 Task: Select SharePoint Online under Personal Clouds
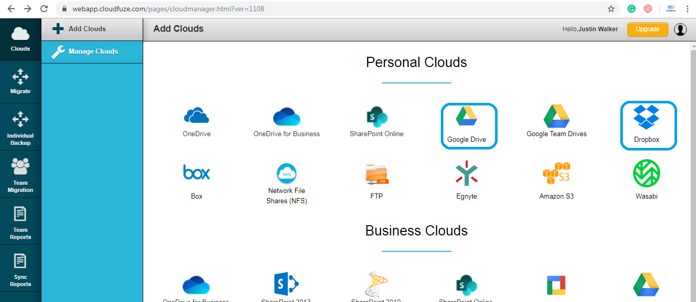pos(376,122)
